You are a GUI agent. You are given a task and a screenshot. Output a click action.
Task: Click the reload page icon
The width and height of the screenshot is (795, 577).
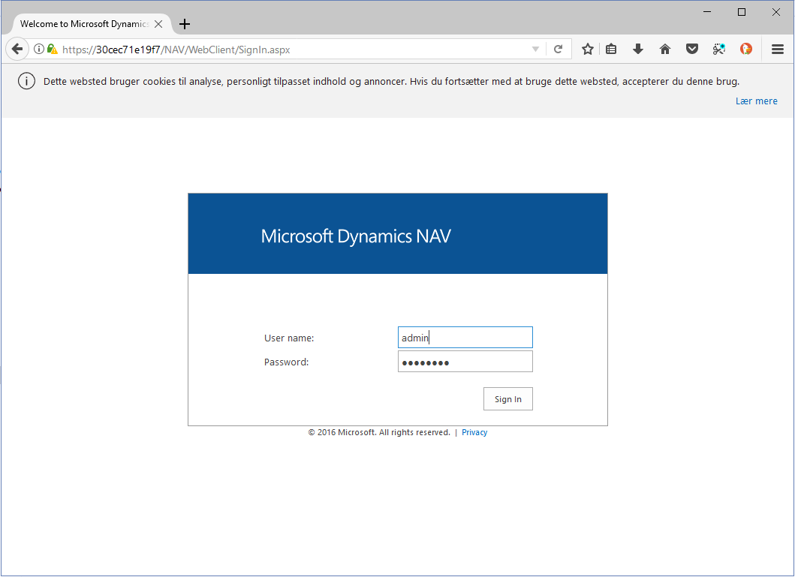point(558,50)
